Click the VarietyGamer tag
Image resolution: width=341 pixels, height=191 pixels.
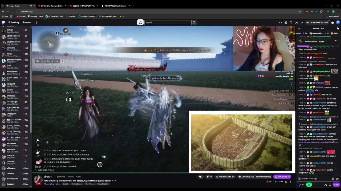pos(77,184)
